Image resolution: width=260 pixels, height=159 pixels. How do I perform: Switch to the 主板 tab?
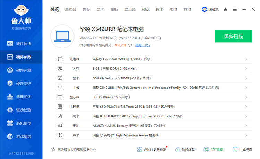pyautogui.click(x=114, y=9)
